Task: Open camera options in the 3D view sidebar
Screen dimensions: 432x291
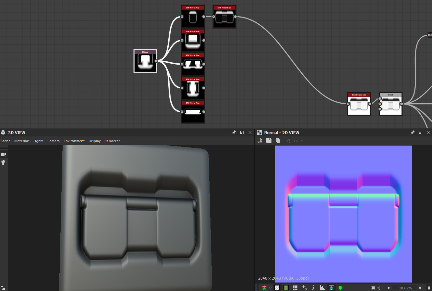Action: (53, 141)
